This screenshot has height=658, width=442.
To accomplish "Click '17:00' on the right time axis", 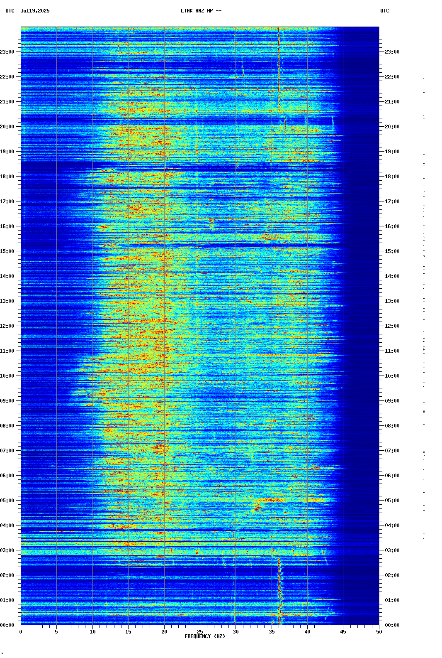I will click(x=392, y=201).
